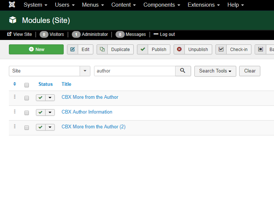Check the box for CBX More from the Author (2)
Screen dimensions: 274x209
27,128
